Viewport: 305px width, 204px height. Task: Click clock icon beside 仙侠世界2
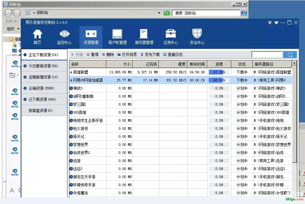coord(71,153)
